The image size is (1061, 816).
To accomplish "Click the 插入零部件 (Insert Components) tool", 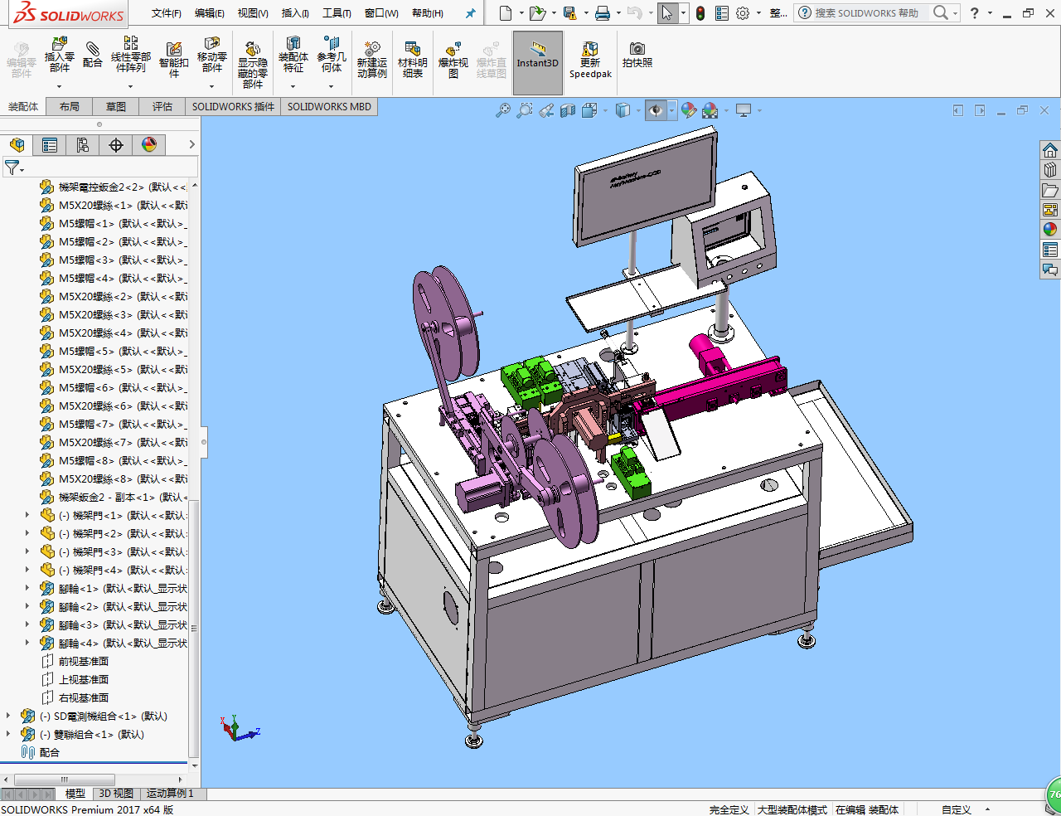I will tap(60, 56).
